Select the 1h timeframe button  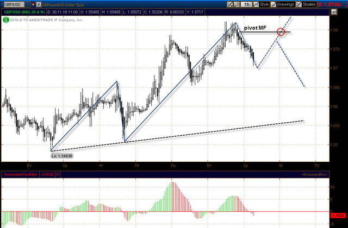click(246, 4)
